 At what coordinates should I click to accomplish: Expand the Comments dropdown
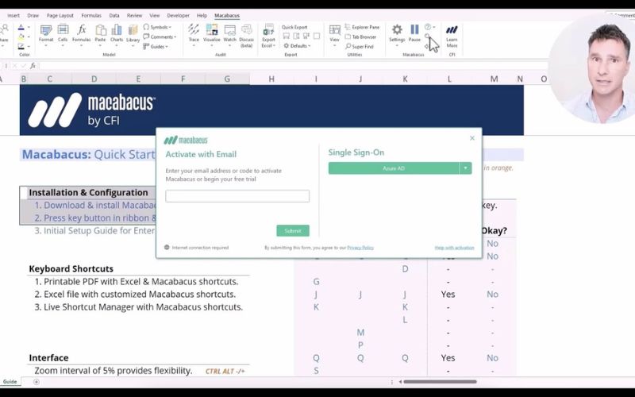tap(160, 37)
